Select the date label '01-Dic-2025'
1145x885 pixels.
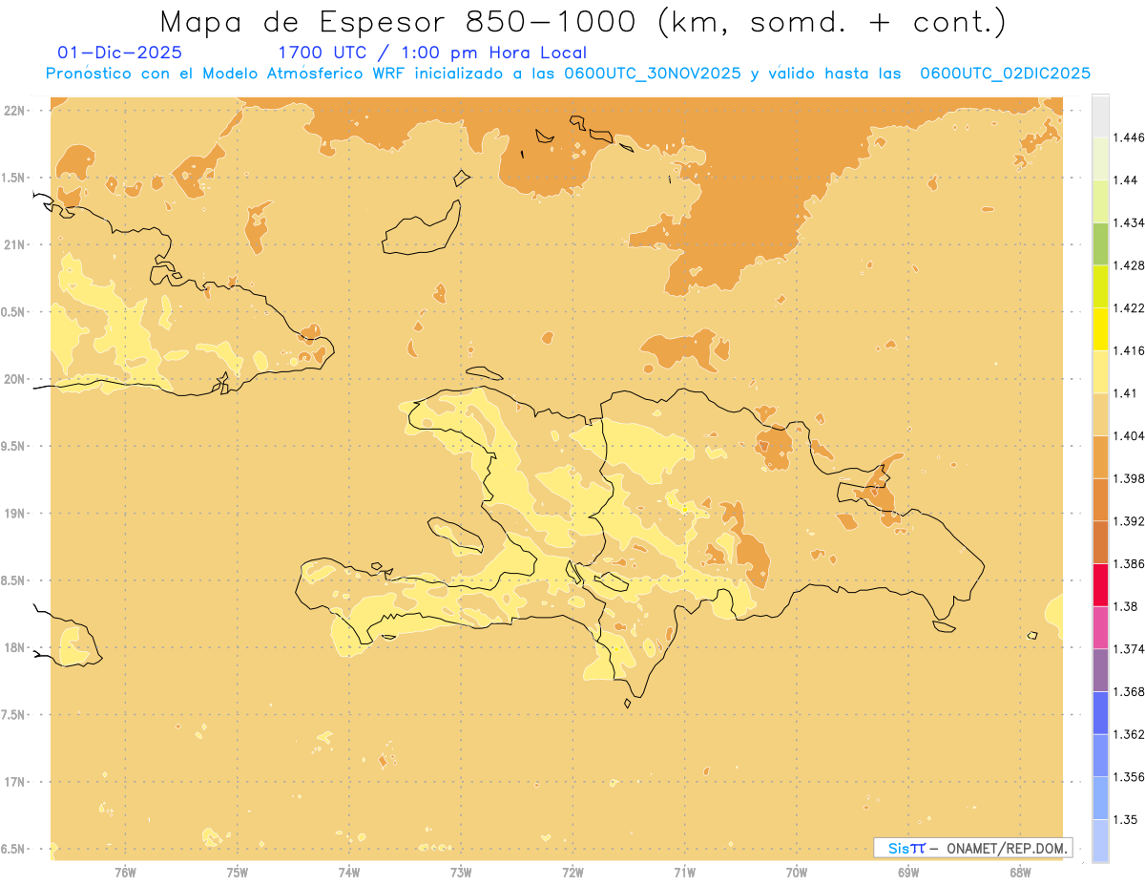120,53
